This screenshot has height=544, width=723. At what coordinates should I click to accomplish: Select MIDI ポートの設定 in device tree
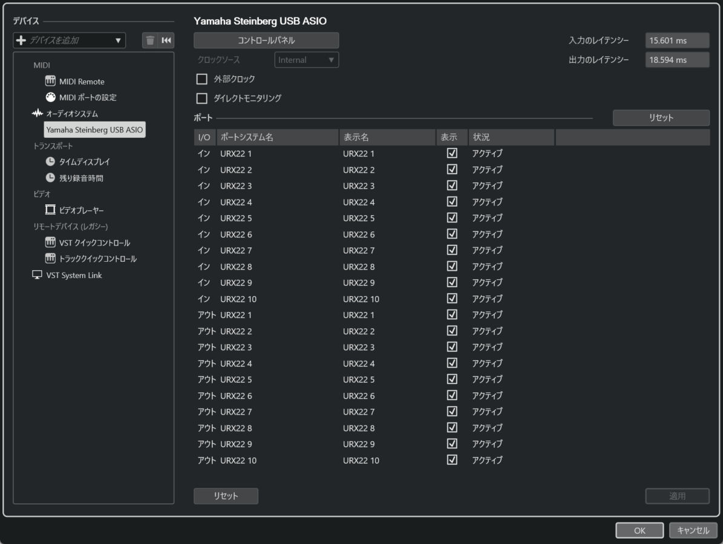tap(88, 97)
